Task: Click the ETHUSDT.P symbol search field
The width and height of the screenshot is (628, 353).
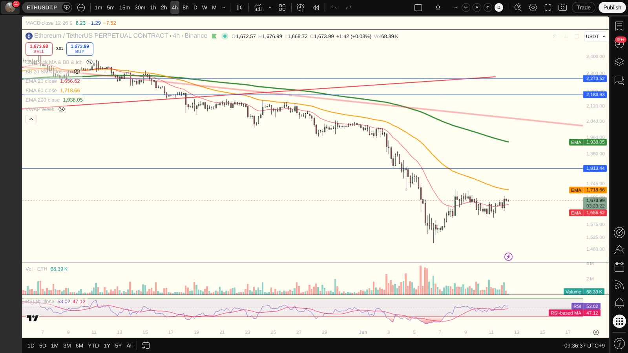Action: 42,7
